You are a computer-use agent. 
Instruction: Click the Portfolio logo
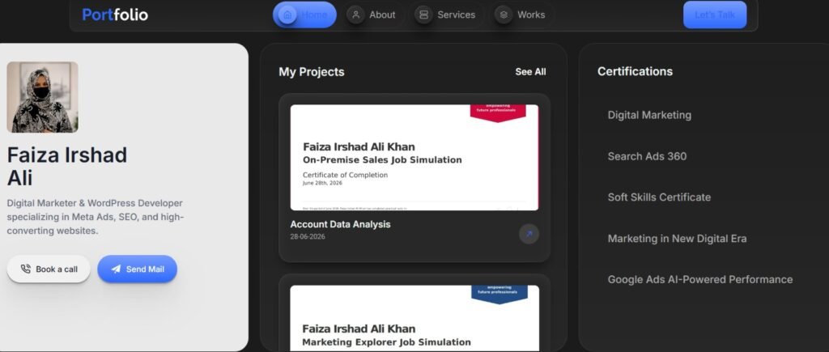pyautogui.click(x=115, y=15)
